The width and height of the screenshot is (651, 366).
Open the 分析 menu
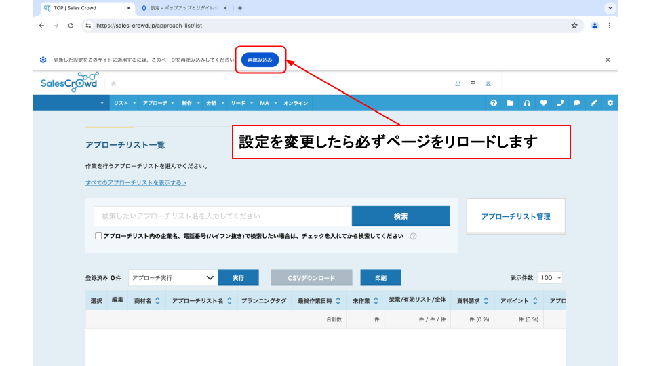pyautogui.click(x=211, y=103)
